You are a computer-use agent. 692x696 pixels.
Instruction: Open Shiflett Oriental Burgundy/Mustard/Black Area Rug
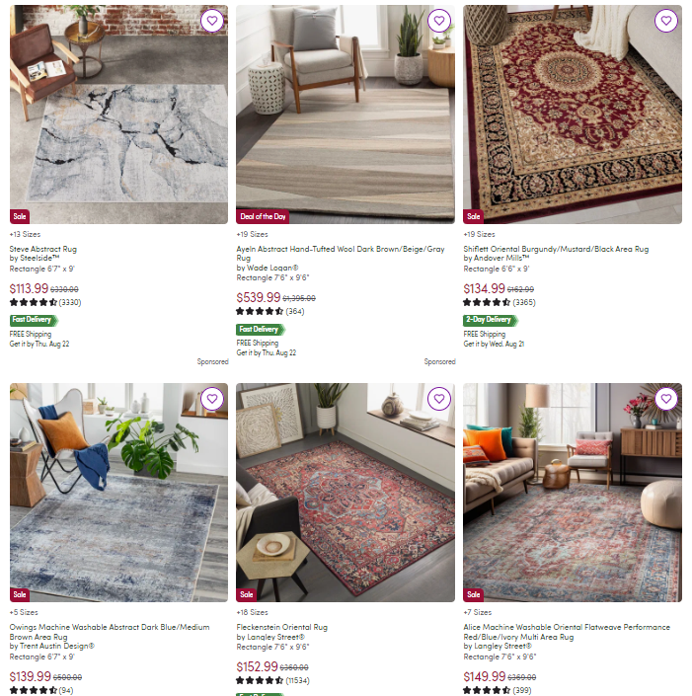point(556,249)
